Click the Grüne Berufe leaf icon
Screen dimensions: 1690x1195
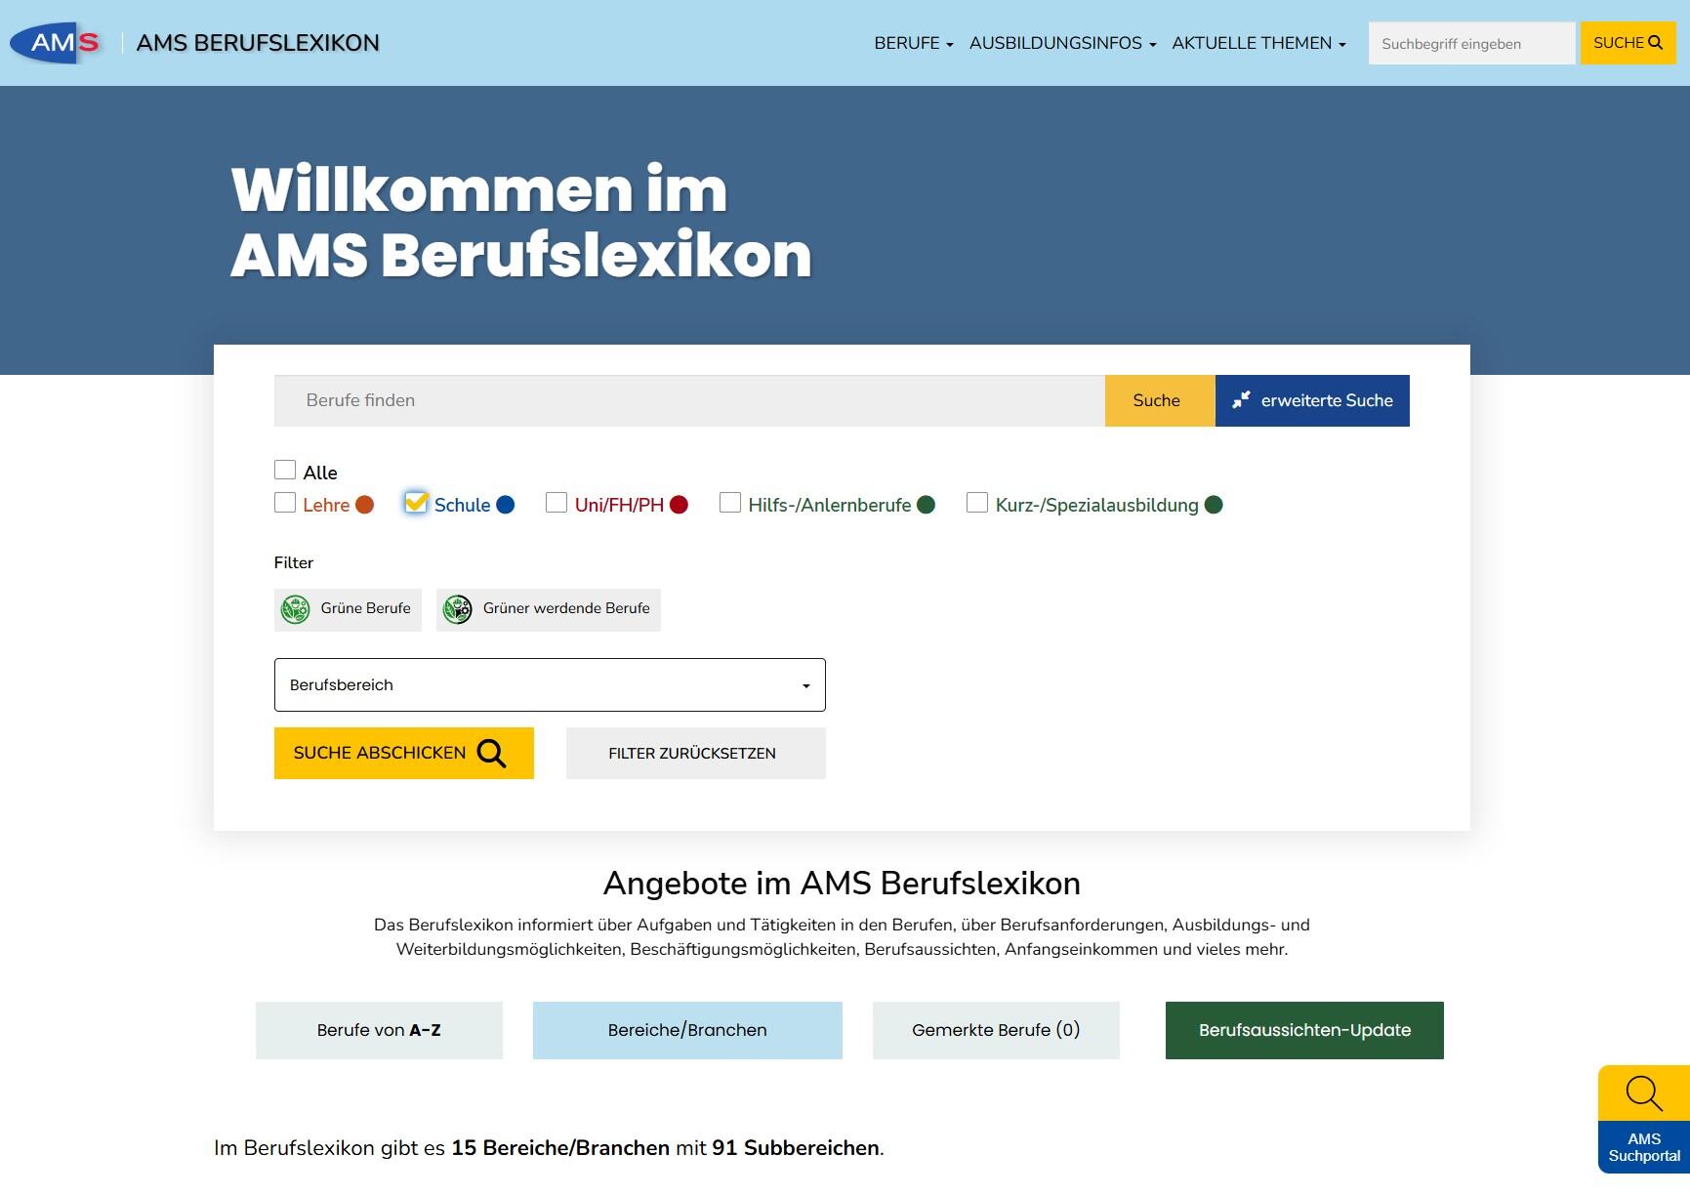[x=295, y=609]
